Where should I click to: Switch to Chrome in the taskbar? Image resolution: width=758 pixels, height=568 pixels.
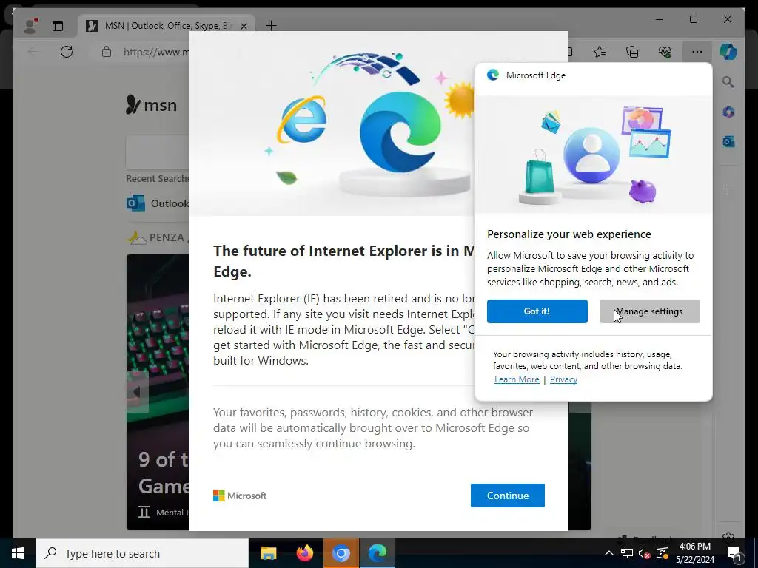click(341, 553)
